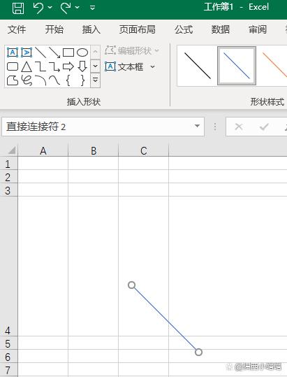The image size is (287, 377).
Task: Click the formula bar confirm checkmark
Action: tap(264, 127)
